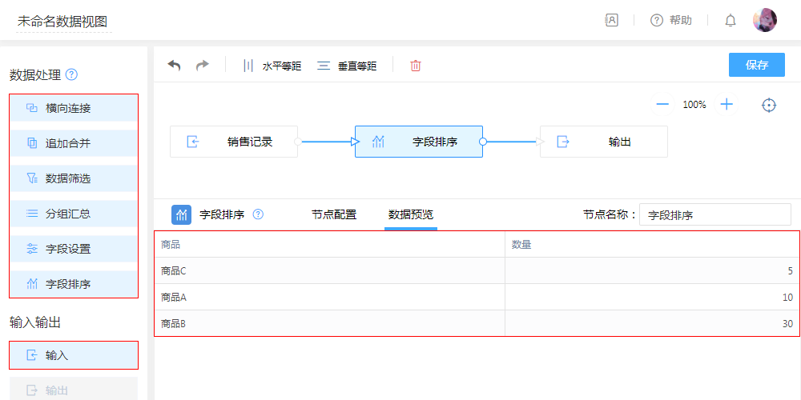Apply 水平等距 horizontal spacing

coord(272,66)
